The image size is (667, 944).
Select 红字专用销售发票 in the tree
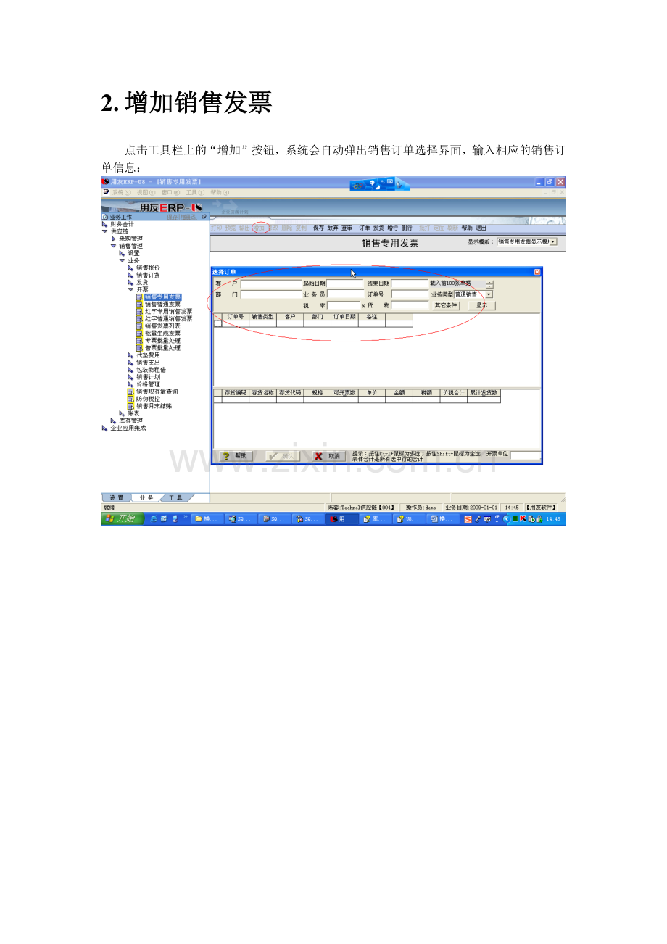(x=168, y=312)
